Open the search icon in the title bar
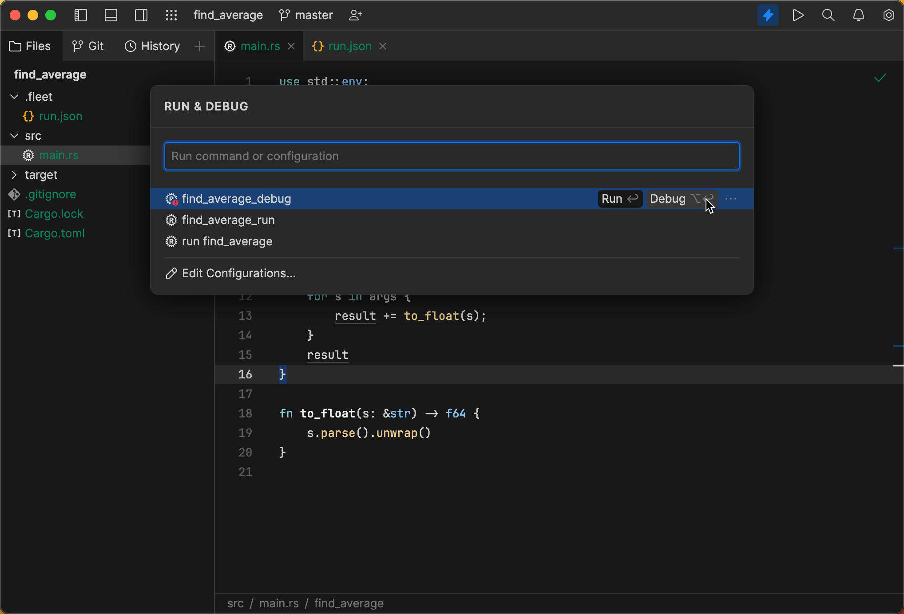This screenshot has width=904, height=614. tap(828, 15)
